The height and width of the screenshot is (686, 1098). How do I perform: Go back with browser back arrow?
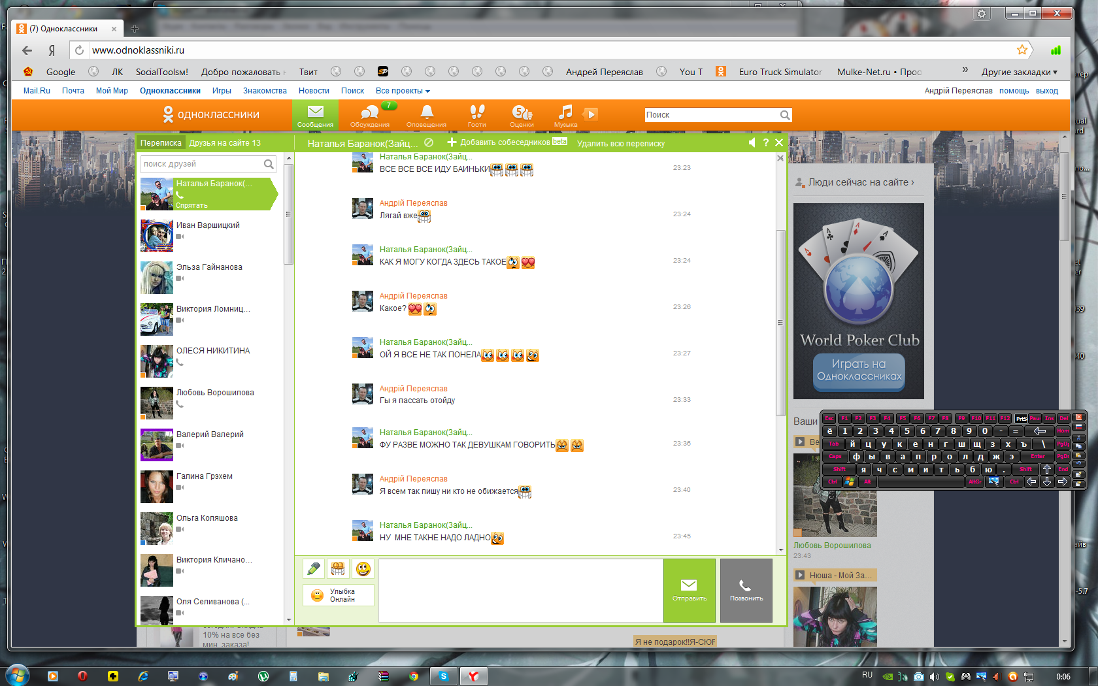27,50
